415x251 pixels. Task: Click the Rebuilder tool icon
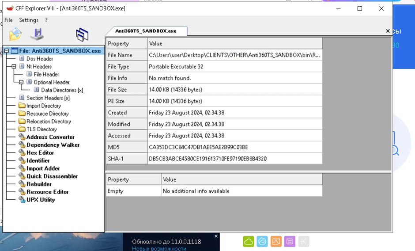pyautogui.click(x=22, y=184)
